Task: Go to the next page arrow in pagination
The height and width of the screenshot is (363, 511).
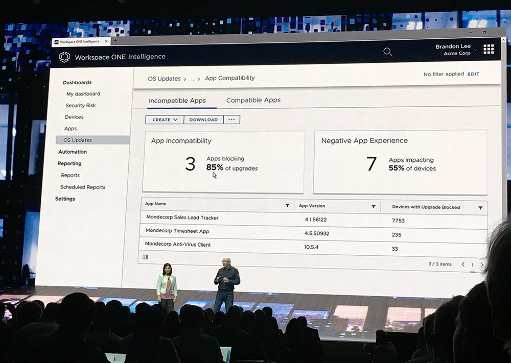Action: tap(482, 264)
